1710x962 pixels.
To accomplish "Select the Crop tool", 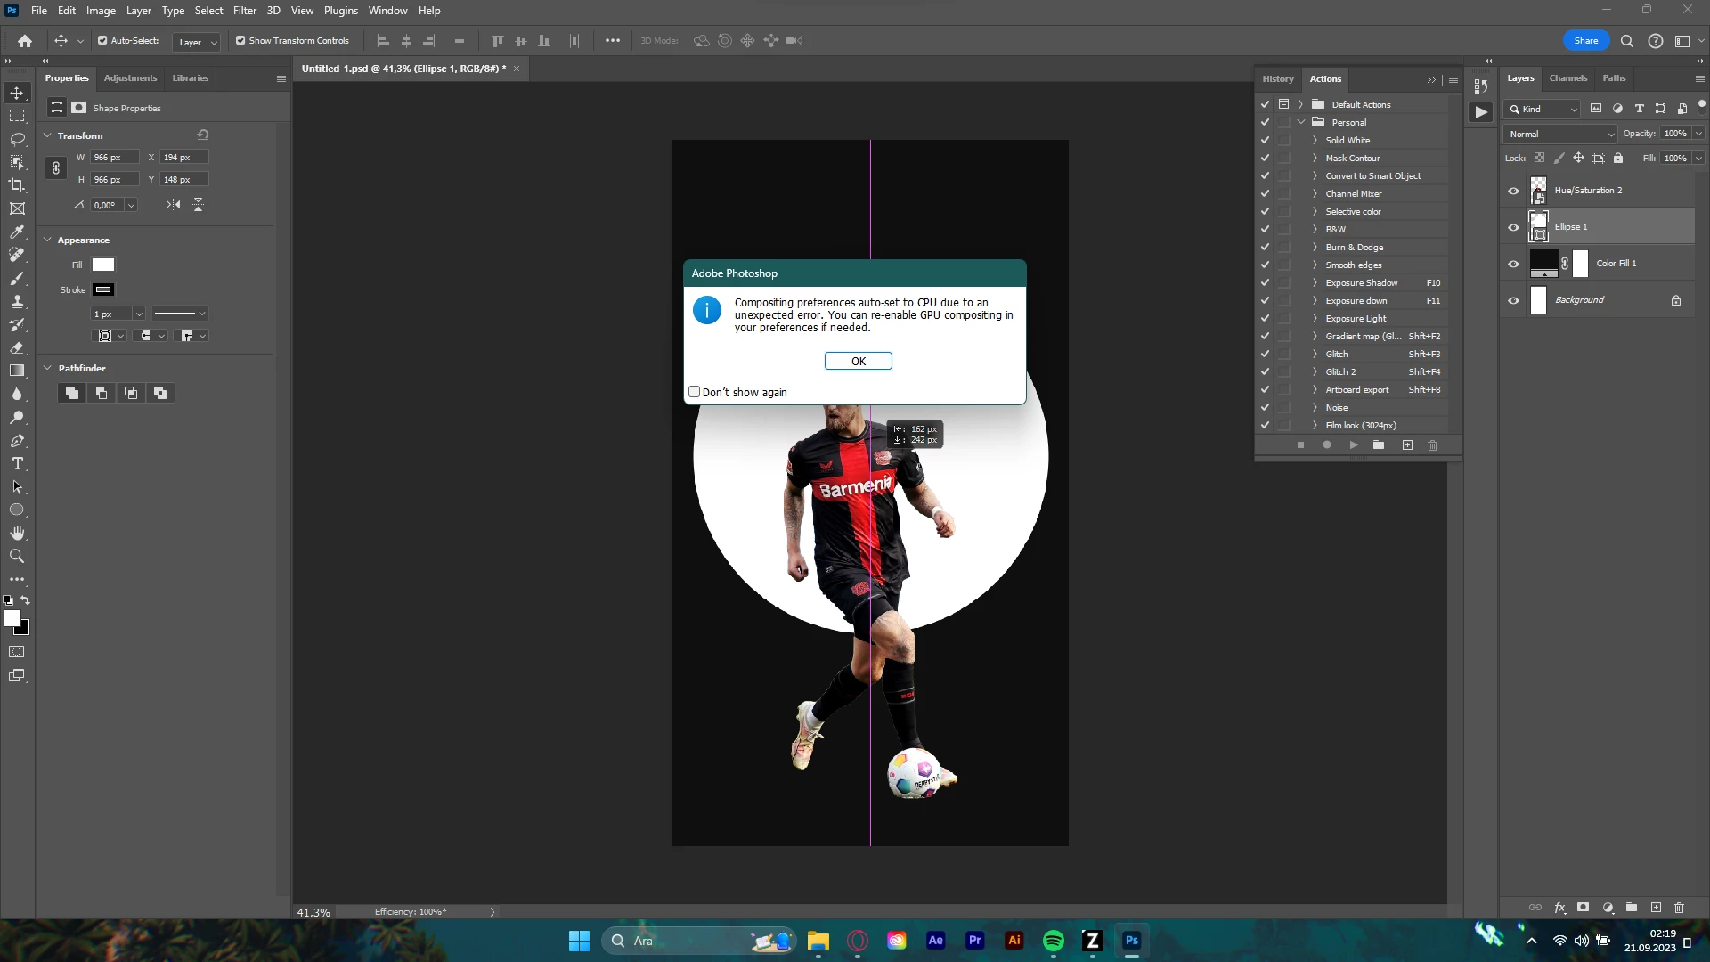I will coord(17,185).
